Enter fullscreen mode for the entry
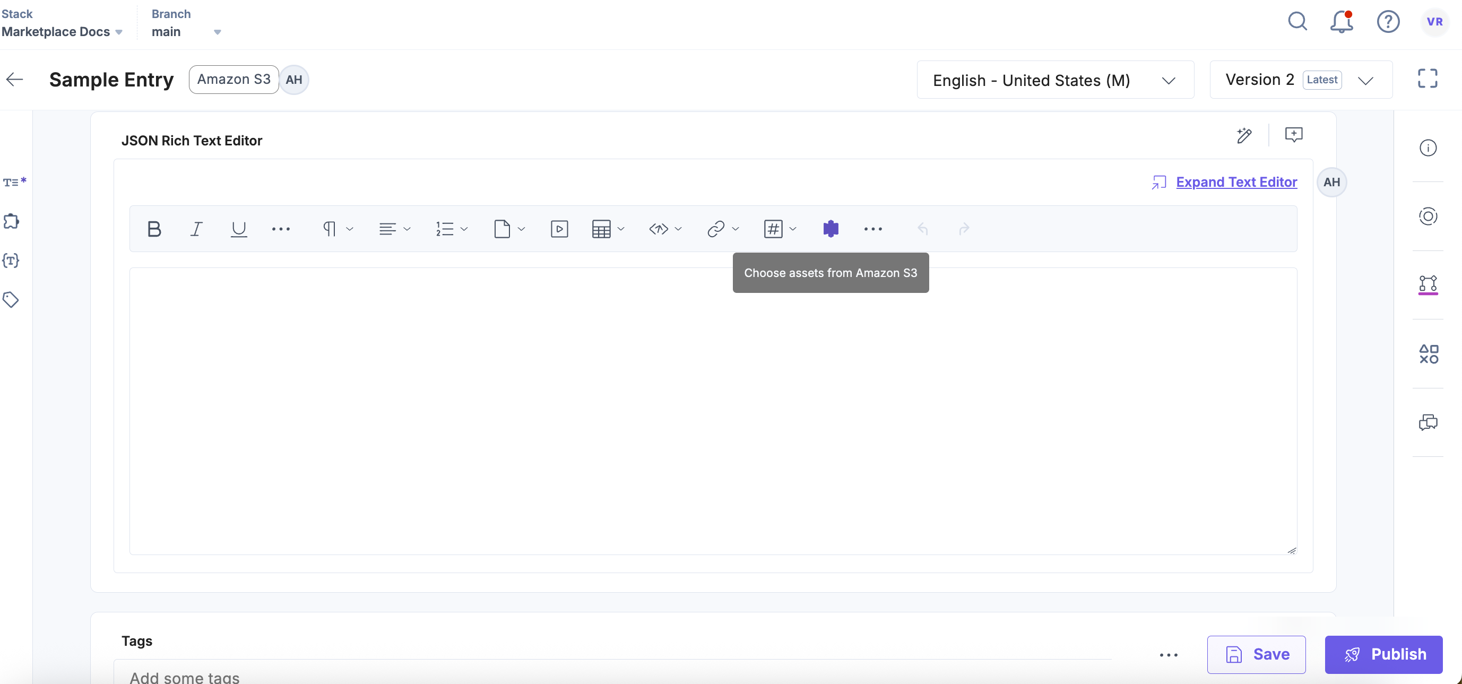 click(x=1427, y=79)
